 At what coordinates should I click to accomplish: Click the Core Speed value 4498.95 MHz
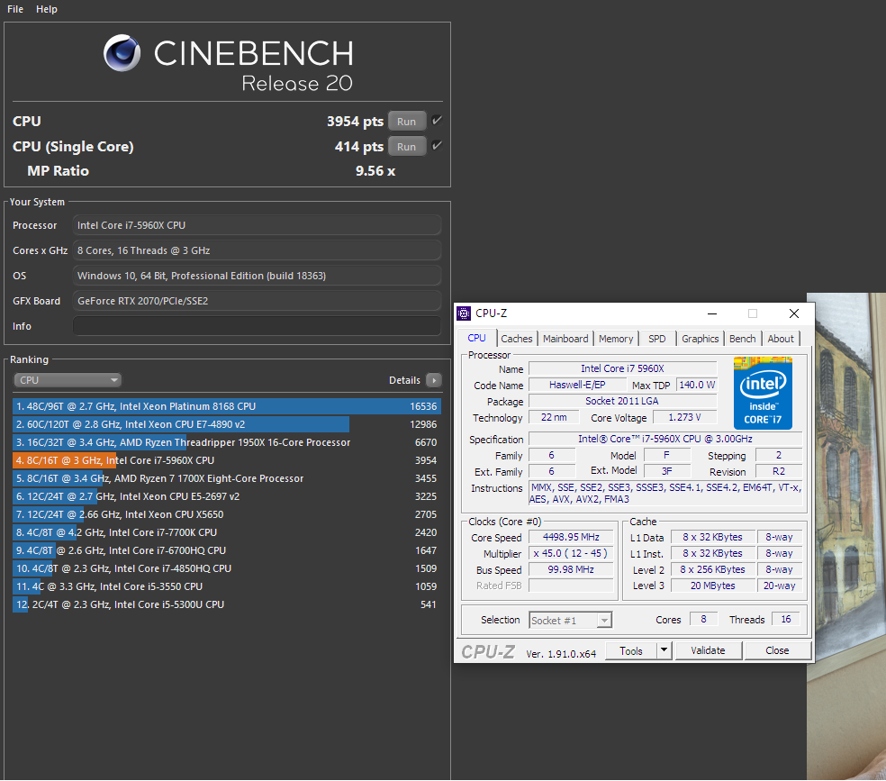click(x=571, y=538)
